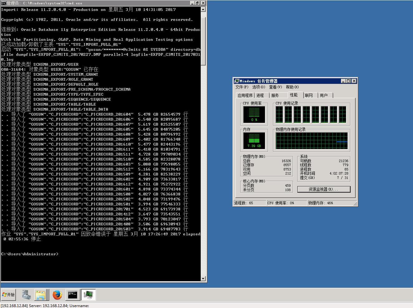413x308 pixels.
Task: Open the 帮助(H) menu in Task Manager
Action: [292, 87]
